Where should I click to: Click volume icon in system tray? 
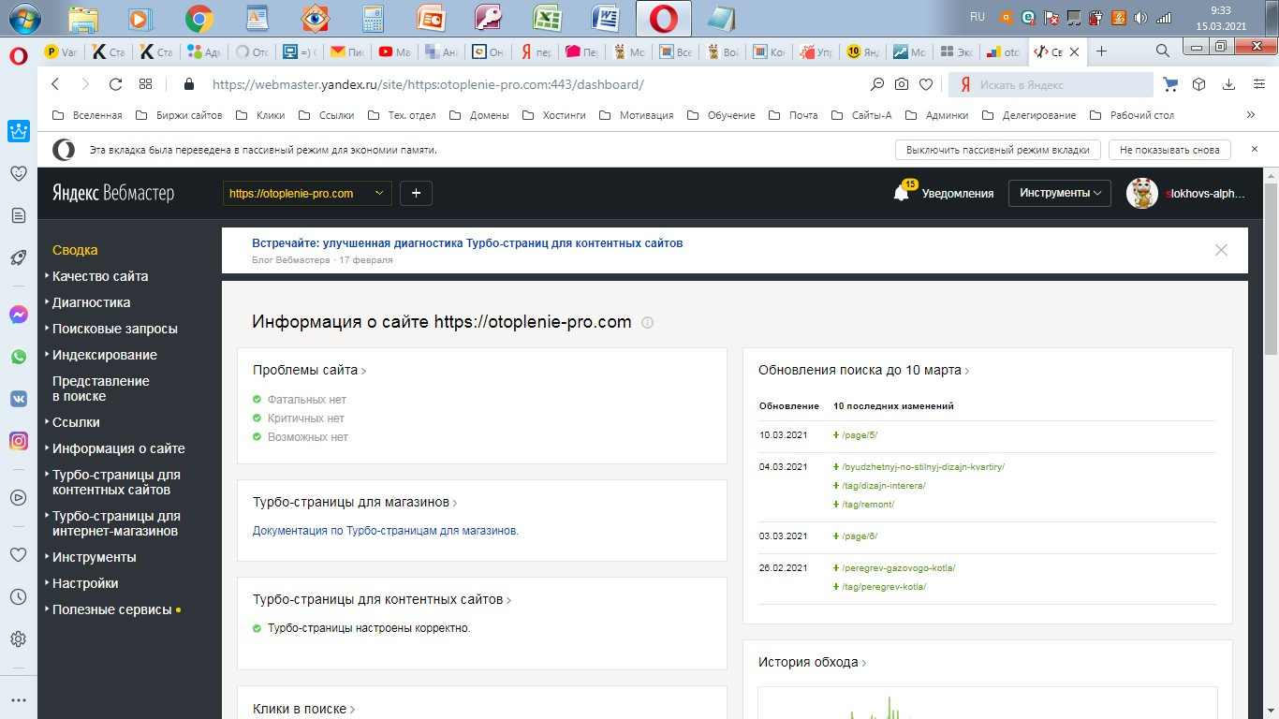tap(1140, 18)
